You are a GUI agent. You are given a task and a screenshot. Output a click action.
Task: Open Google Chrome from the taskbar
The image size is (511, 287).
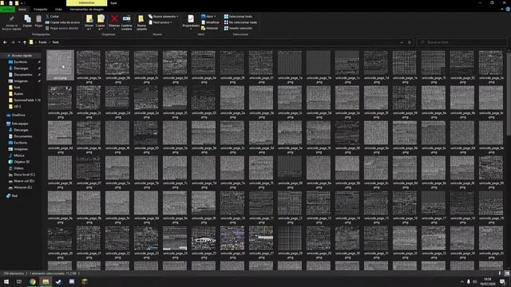point(33,281)
